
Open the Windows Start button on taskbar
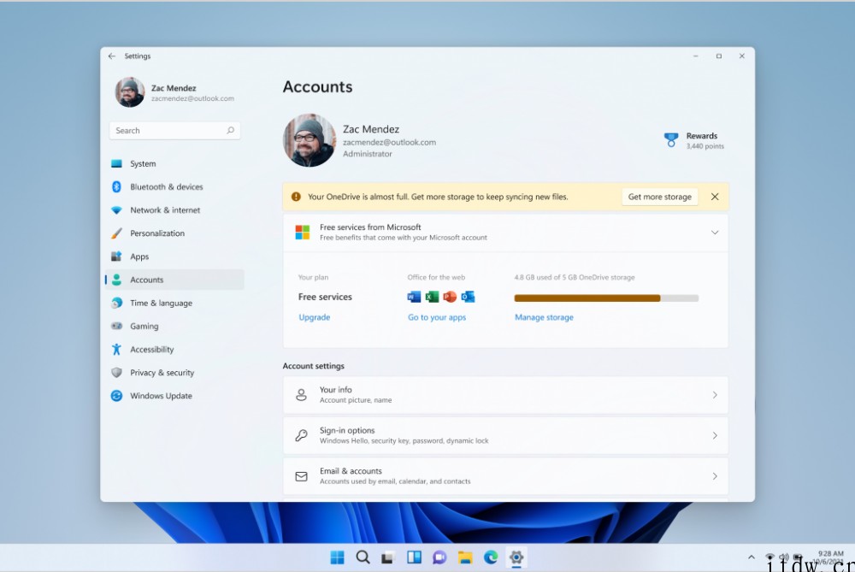(338, 557)
